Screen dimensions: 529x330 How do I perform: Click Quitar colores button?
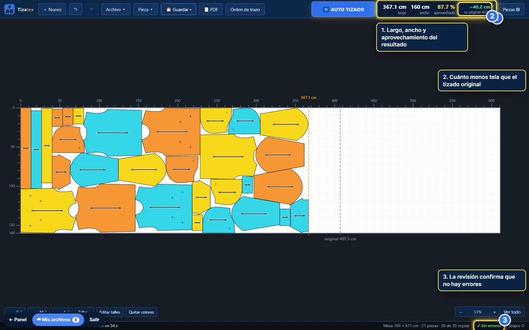pyautogui.click(x=141, y=312)
